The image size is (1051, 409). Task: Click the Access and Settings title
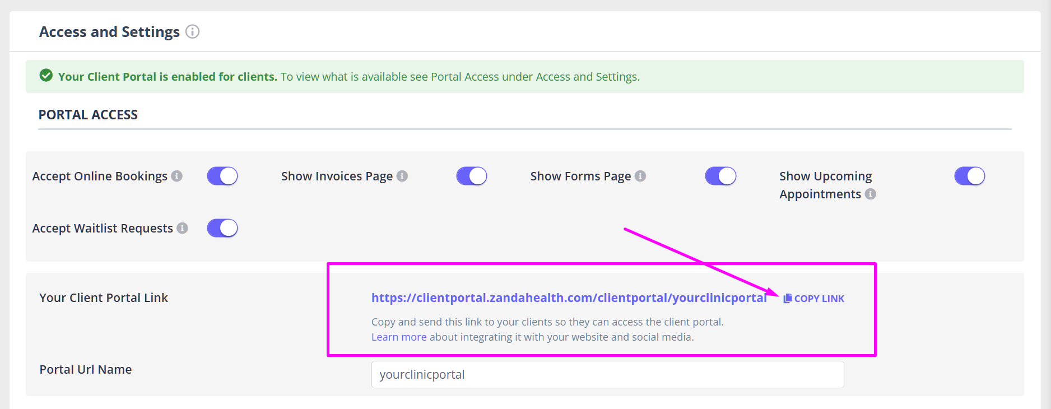pos(109,32)
